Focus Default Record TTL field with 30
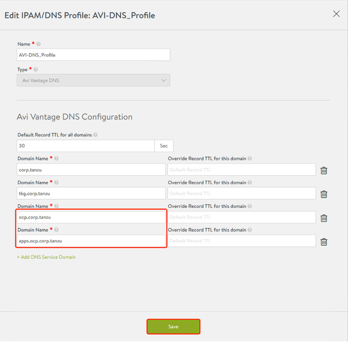This screenshot has height=342, width=348. click(86, 146)
